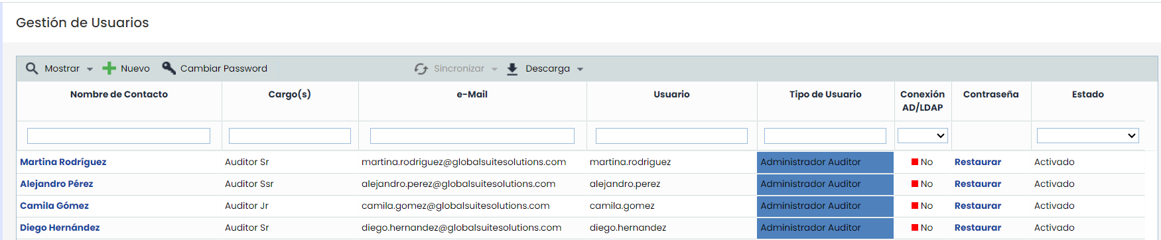Click the green plus Nuevo icon
The image size is (1161, 240).
tap(109, 68)
